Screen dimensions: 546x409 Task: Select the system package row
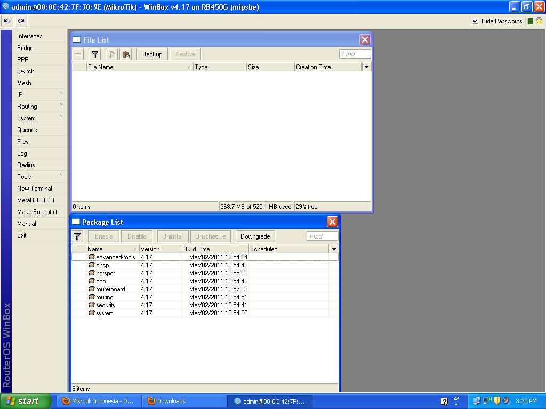point(205,313)
